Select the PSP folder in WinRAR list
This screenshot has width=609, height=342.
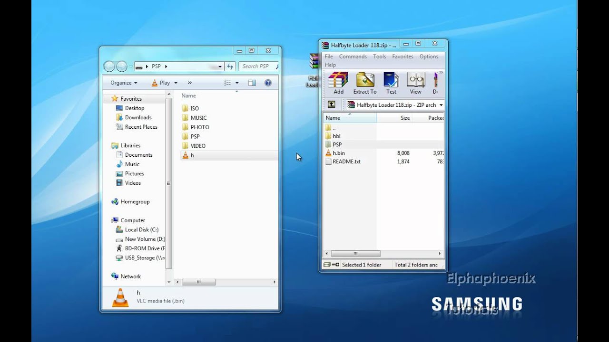click(334, 144)
